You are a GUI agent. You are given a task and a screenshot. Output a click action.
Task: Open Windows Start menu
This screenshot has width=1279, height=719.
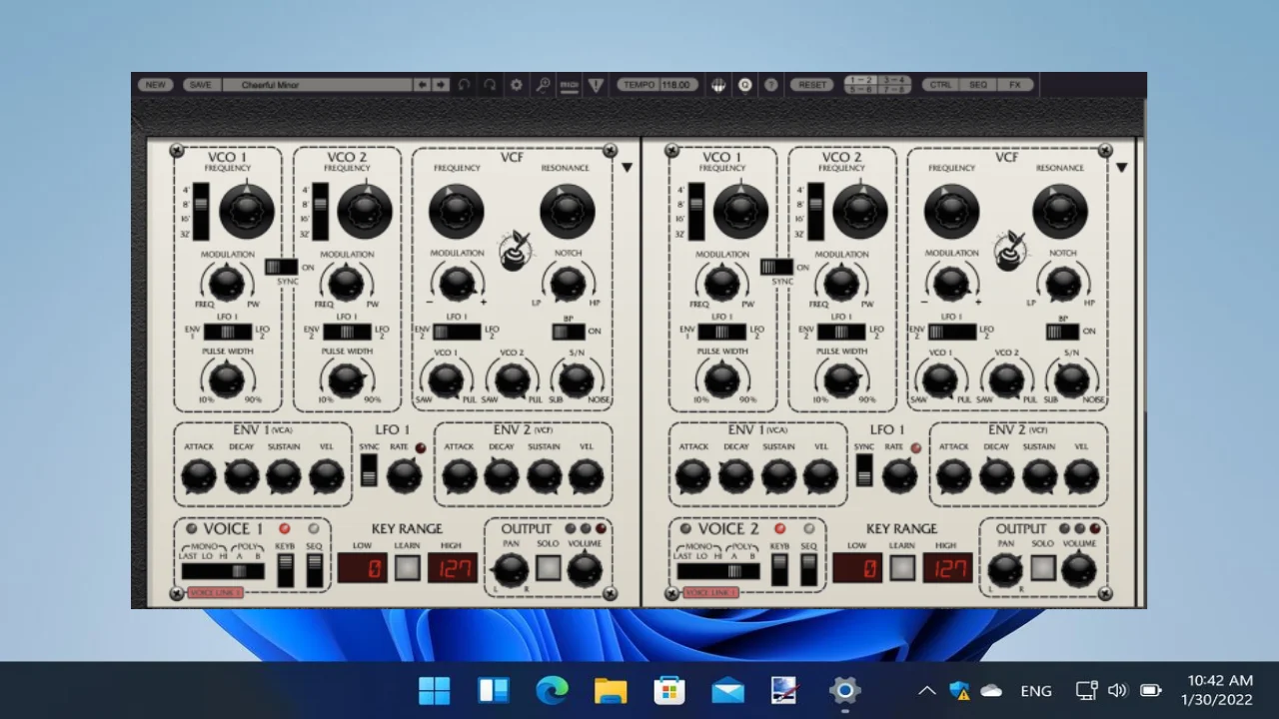coord(435,690)
